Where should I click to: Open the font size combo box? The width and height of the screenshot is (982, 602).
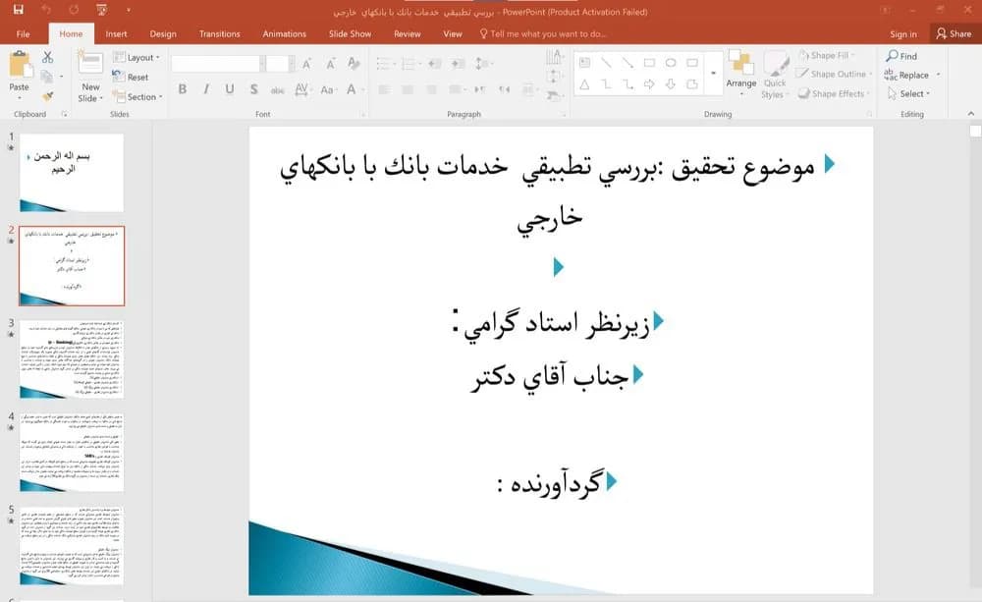point(280,63)
